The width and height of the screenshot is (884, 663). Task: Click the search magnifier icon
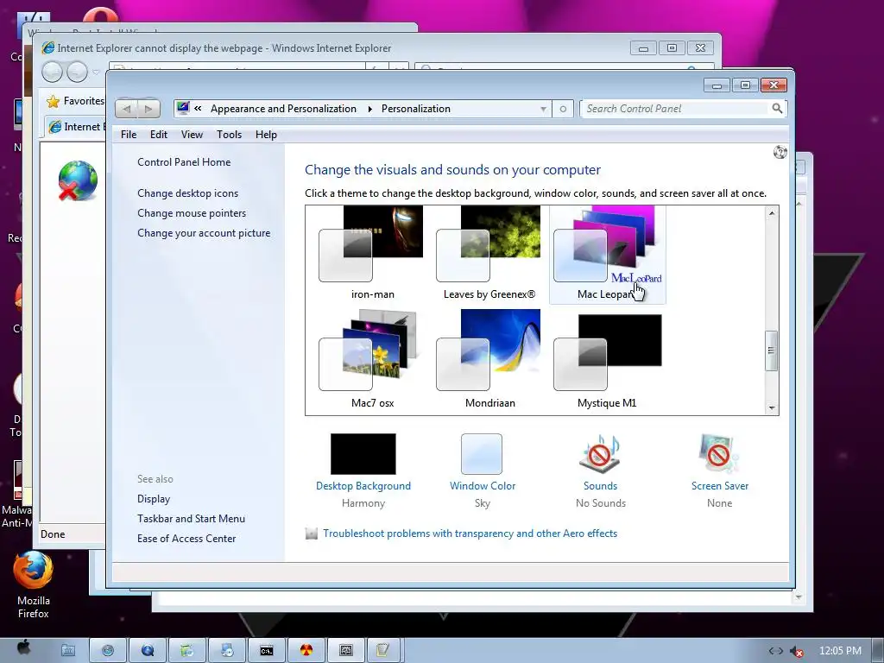point(778,108)
